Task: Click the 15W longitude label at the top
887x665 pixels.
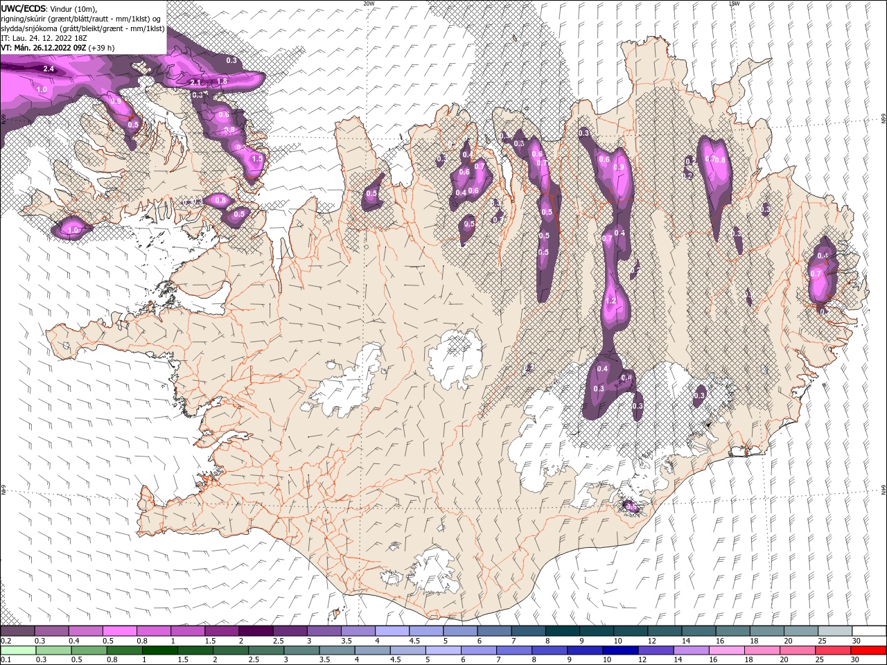Action: [734, 3]
